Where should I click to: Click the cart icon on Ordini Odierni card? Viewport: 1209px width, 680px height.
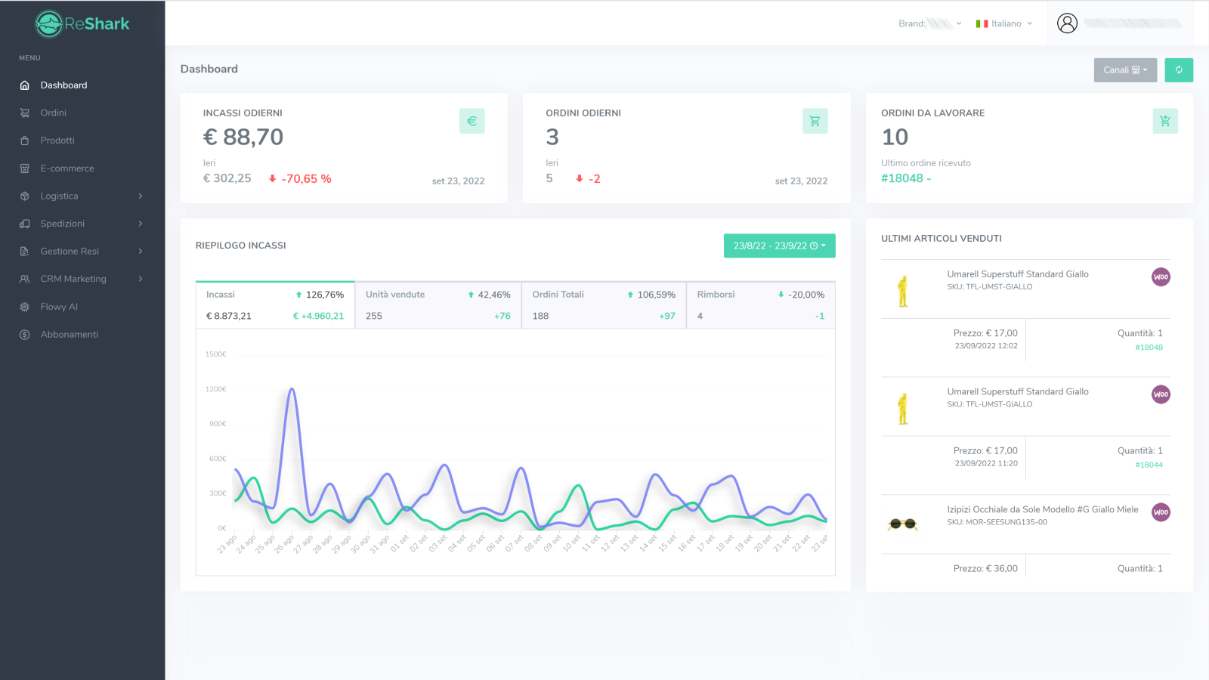click(815, 120)
